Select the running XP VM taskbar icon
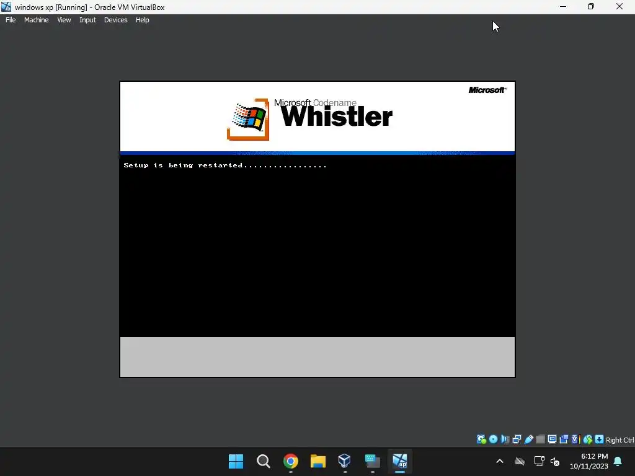The width and height of the screenshot is (635, 476). click(400, 461)
